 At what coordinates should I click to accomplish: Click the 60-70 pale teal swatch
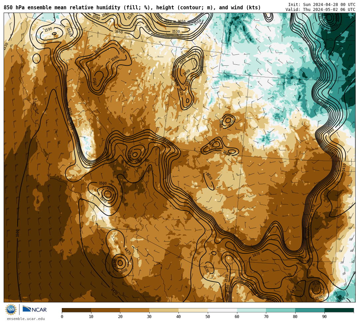251,310
